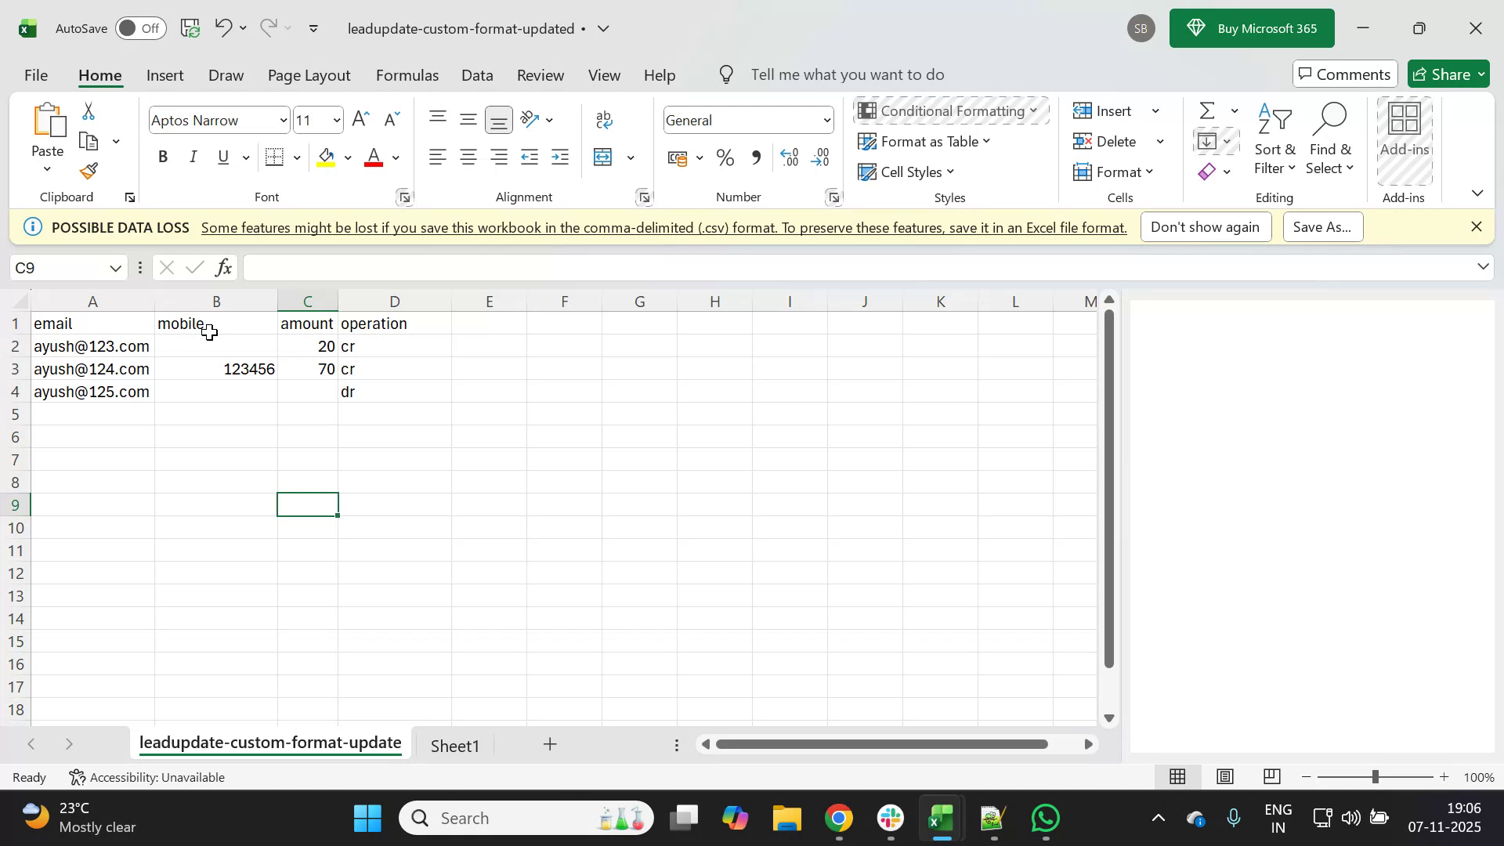Toggle bold formatting

(x=163, y=156)
